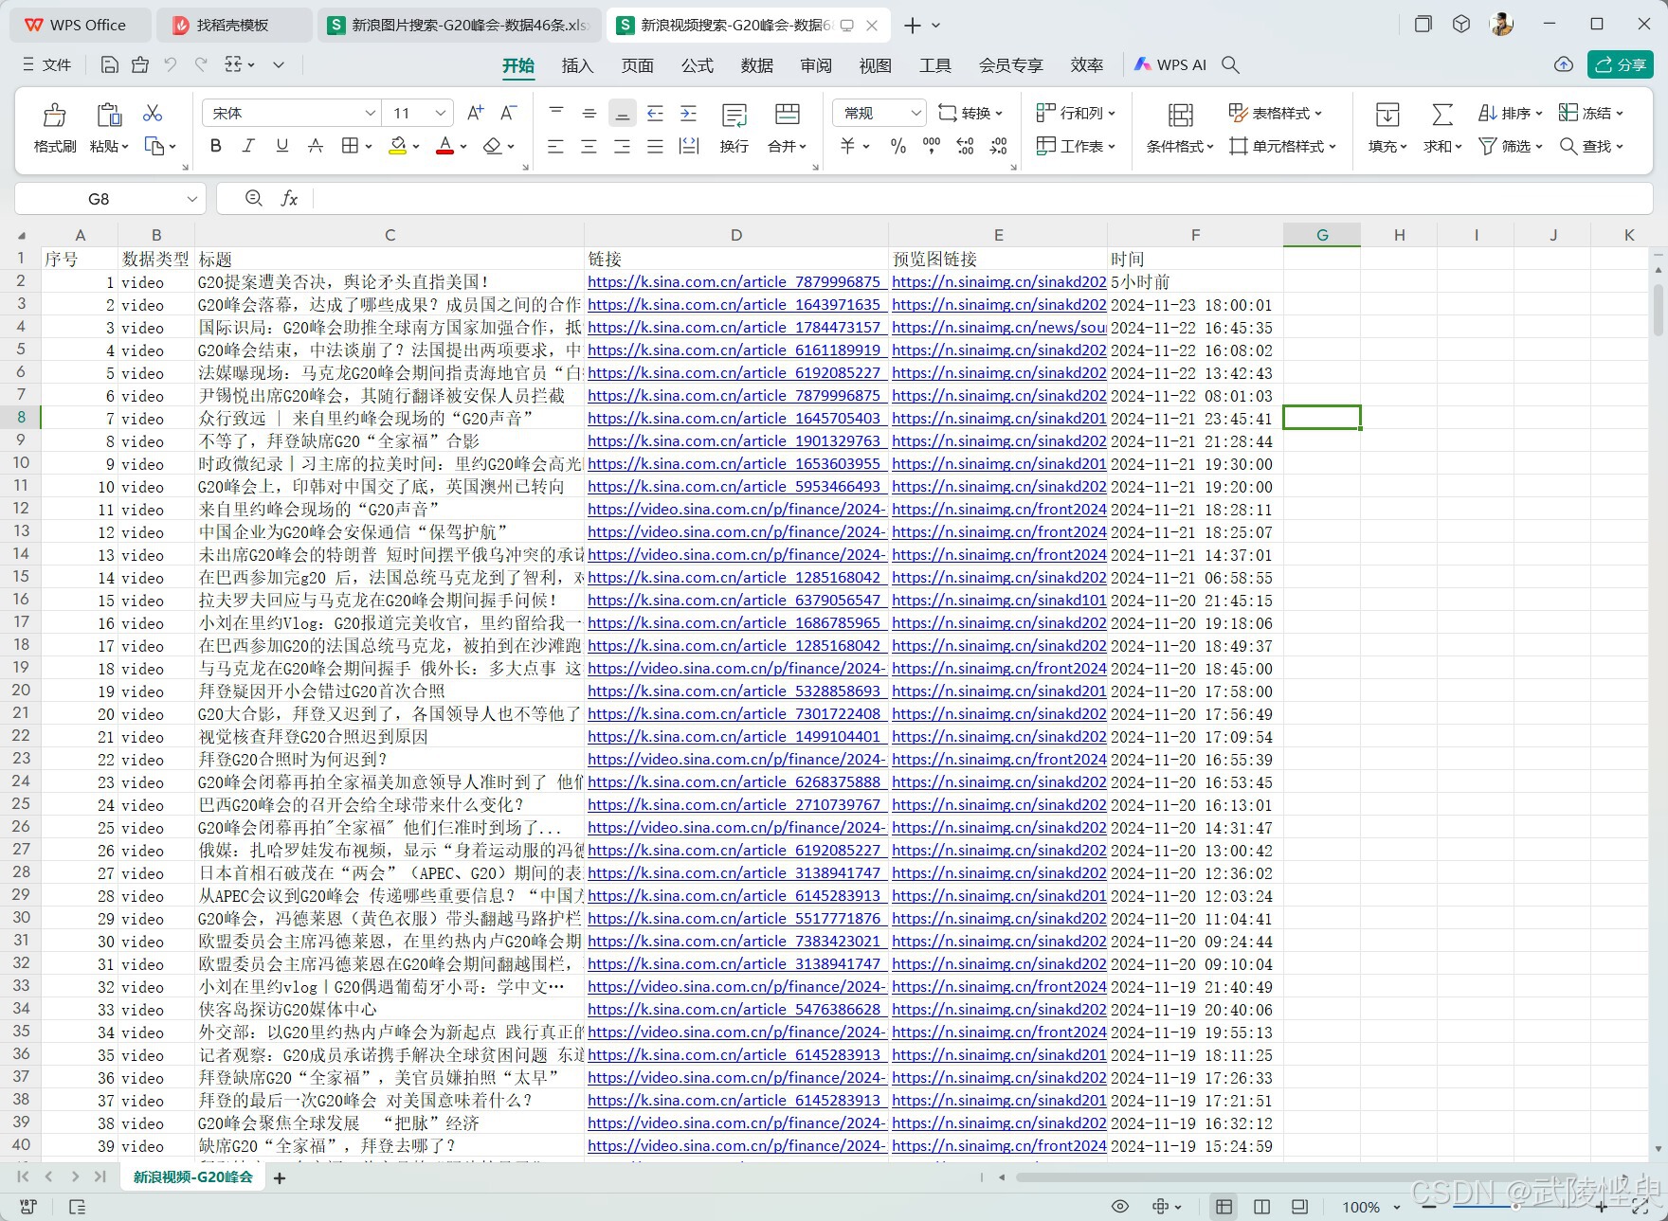Screen dimensions: 1668x1221
Task: Toggle eye protection mode icon
Action: click(x=1120, y=1207)
